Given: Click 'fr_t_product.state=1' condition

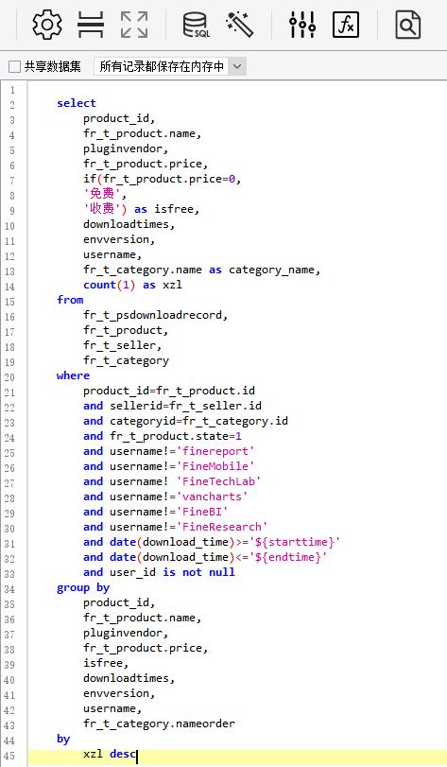Looking at the screenshot, I should [x=176, y=436].
